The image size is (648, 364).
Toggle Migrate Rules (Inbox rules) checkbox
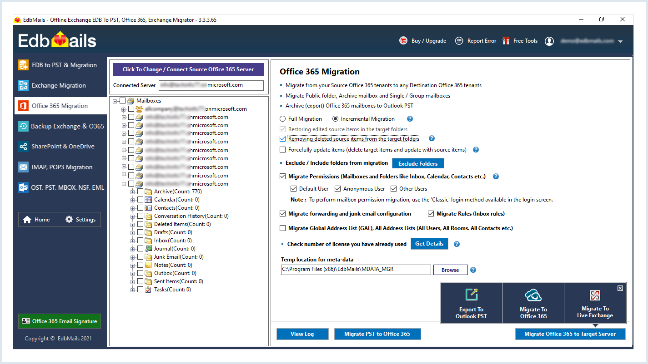[x=431, y=214]
